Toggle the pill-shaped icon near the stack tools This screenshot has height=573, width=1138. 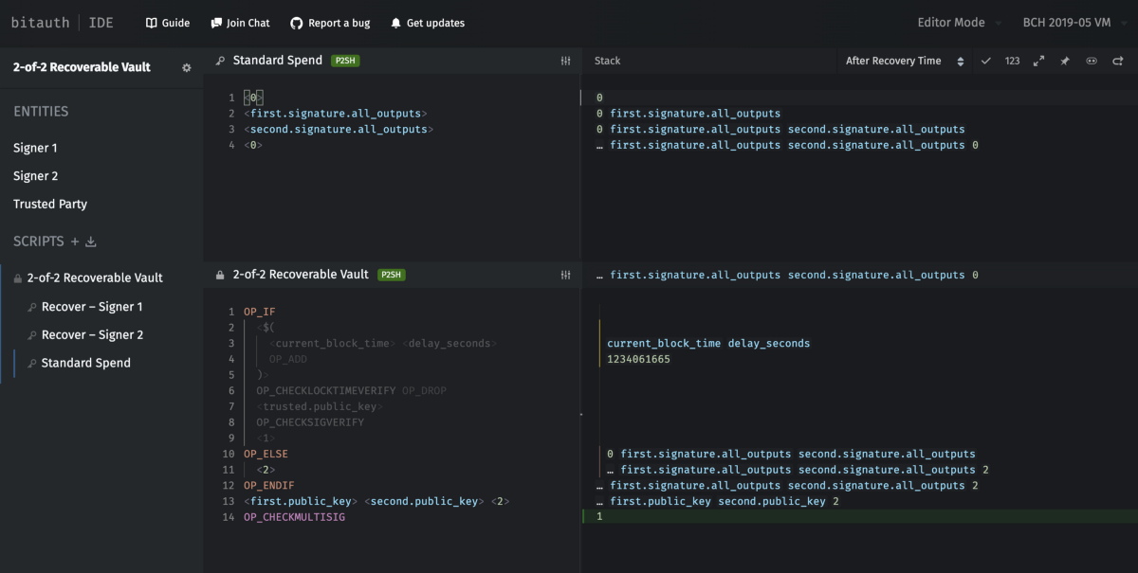click(x=1092, y=61)
